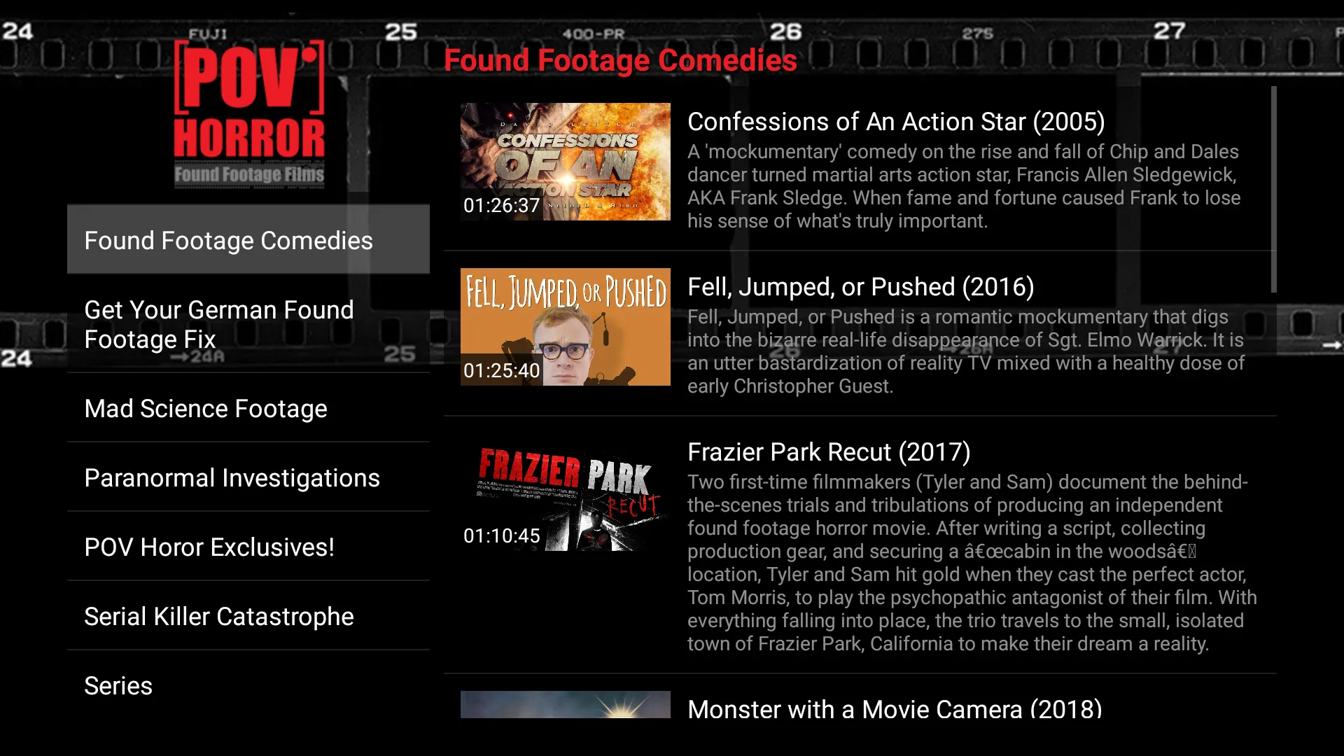
Task: Expand the Mad Science Footage category
Action: click(205, 408)
